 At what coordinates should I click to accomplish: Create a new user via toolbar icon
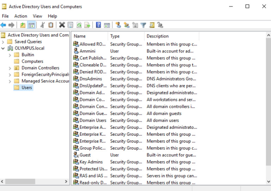tap(118, 25)
